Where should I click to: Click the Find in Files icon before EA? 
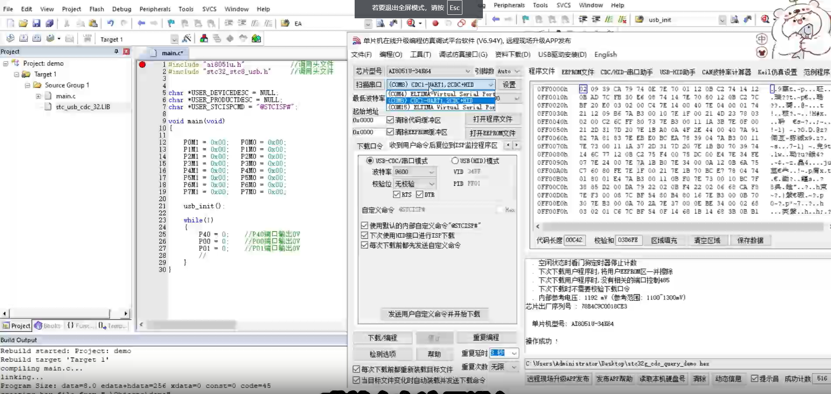[285, 23]
